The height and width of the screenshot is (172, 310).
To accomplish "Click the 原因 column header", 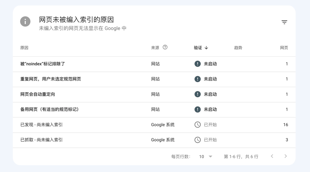I will click(24, 48).
